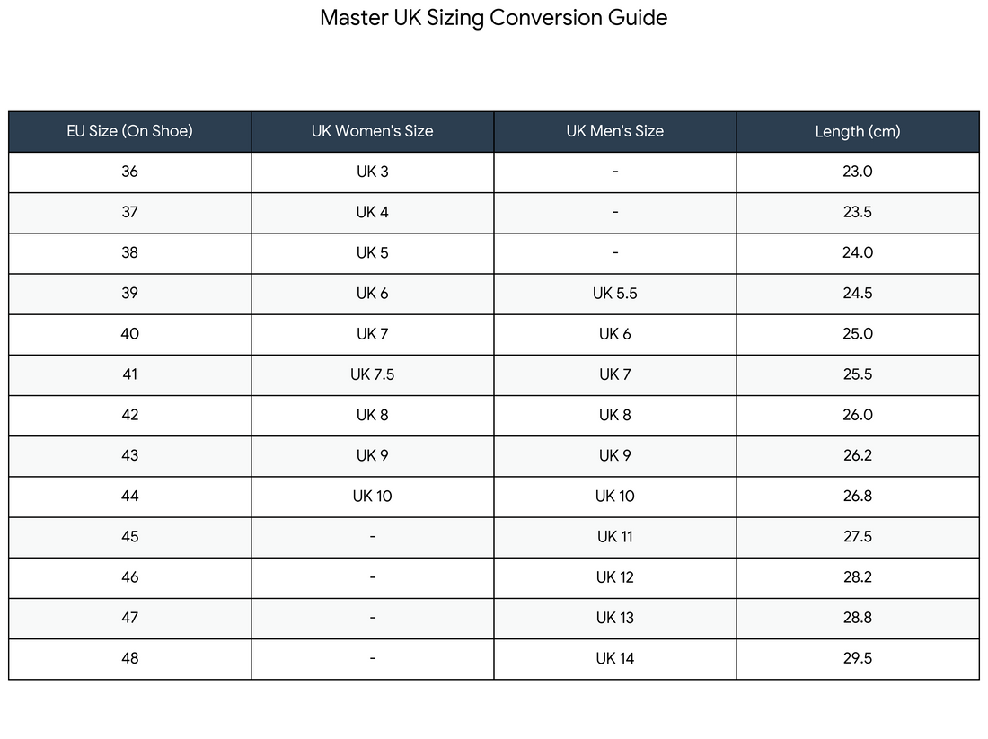988x739 pixels.
Task: Click the EU Size (On Shoe) column header
Action: point(130,132)
